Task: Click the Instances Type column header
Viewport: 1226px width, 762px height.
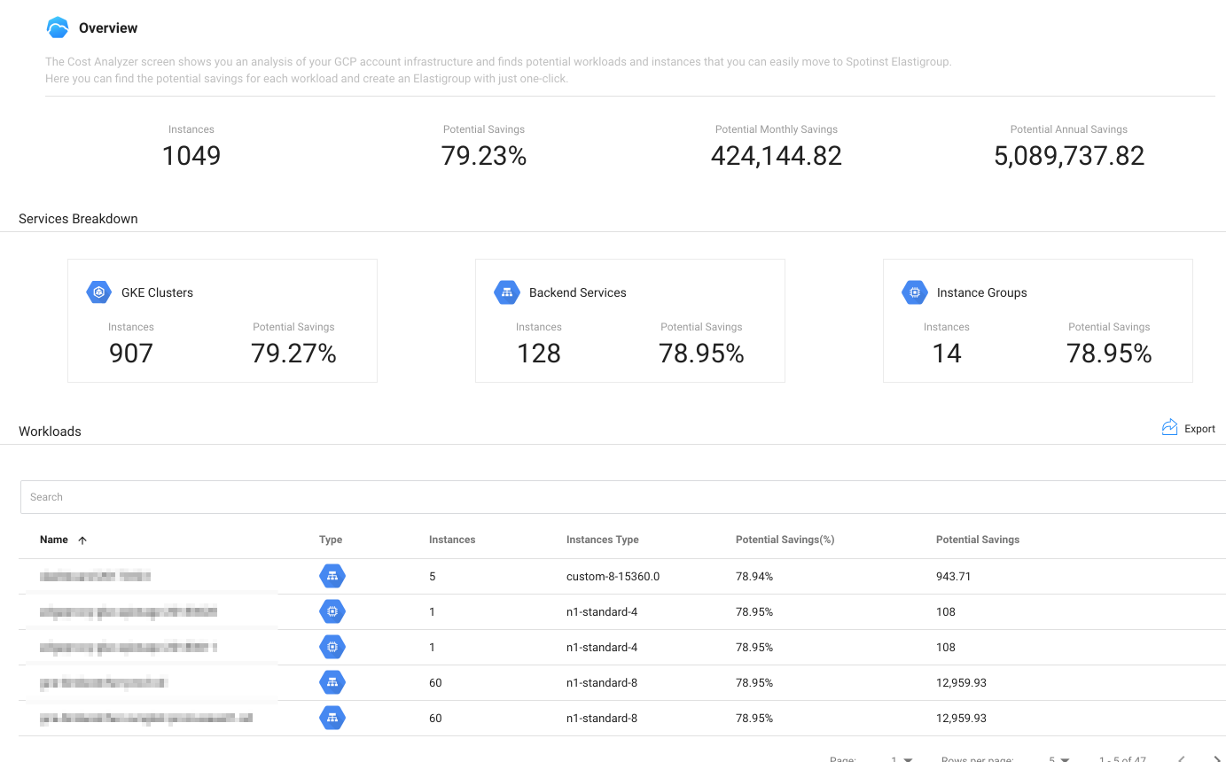Action: [602, 540]
